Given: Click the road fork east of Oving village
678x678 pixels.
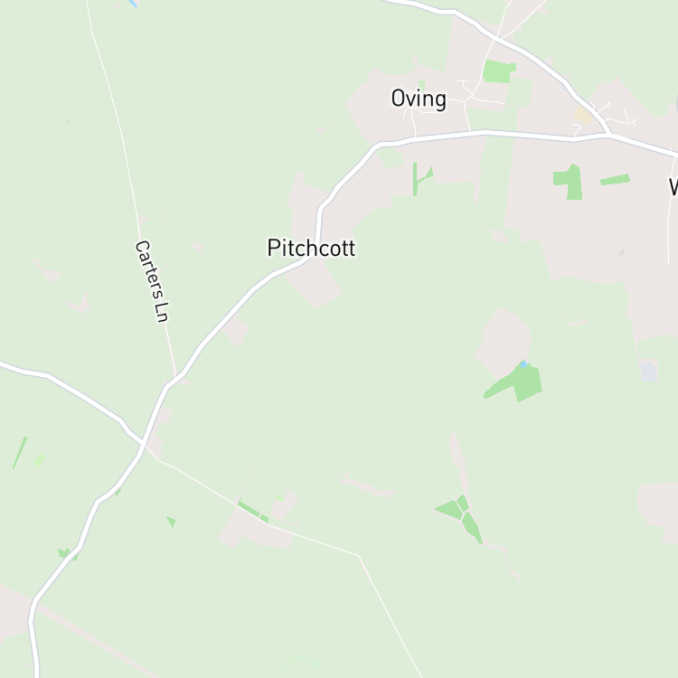Looking at the screenshot, I should click(610, 135).
